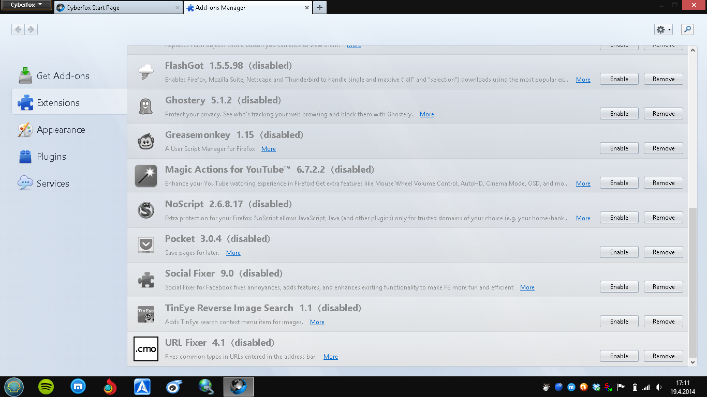Click the FlashGot cloud-lightning icon
The height and width of the screenshot is (397, 707).
146,72
